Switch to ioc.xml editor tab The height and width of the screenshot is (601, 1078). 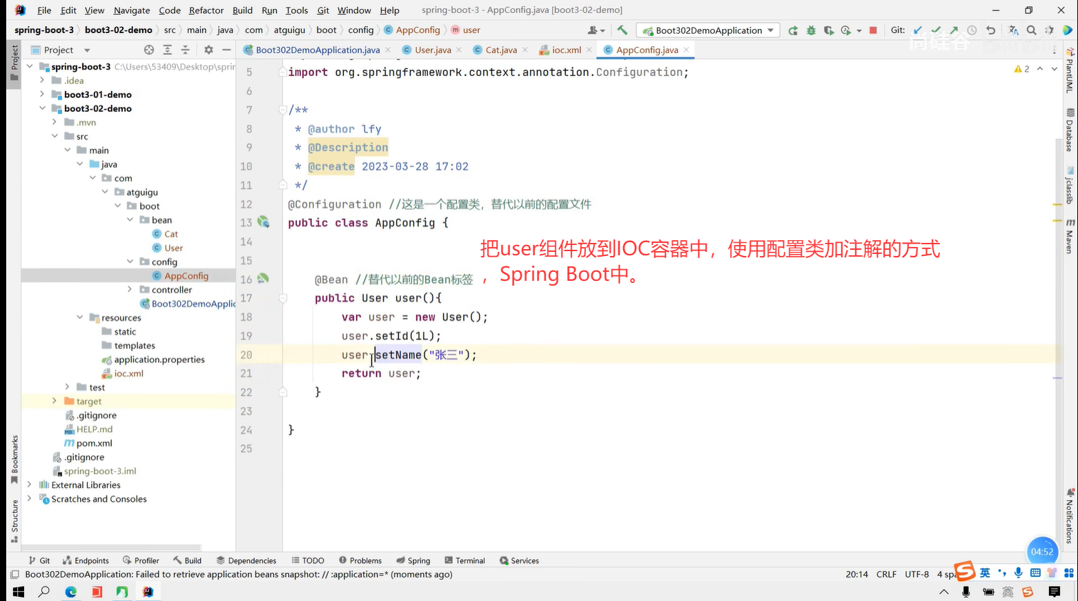coord(566,50)
